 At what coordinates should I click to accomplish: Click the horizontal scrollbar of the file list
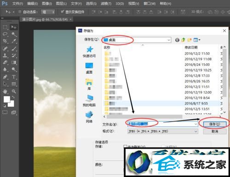(144, 116)
